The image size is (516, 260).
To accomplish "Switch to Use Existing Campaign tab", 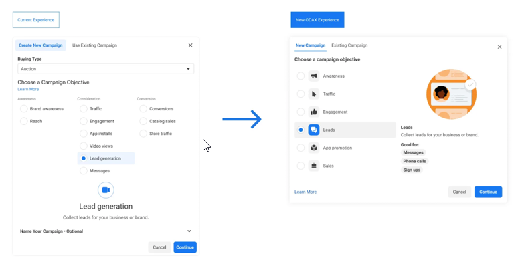I will (94, 45).
